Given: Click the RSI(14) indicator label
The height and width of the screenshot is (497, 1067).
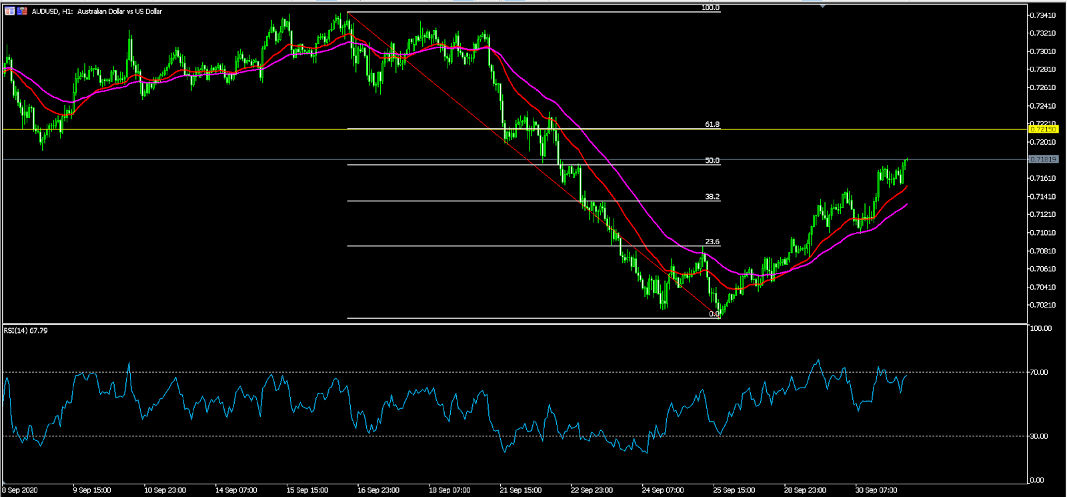Looking at the screenshot, I should (x=25, y=331).
